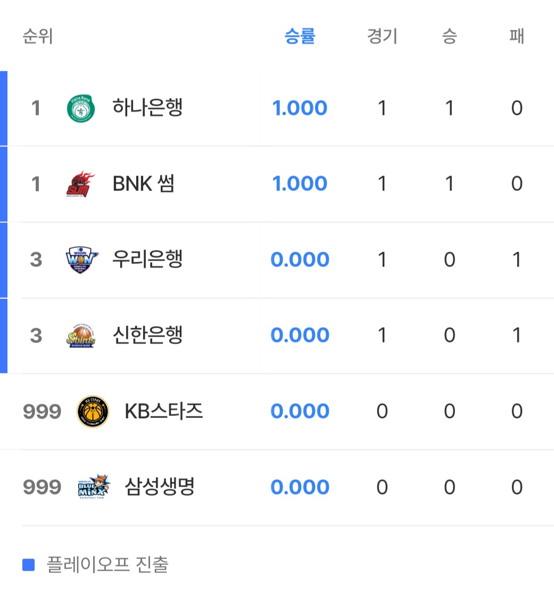Image resolution: width=554 pixels, height=602 pixels.
Task: Click 하나은행 win rate 1.000 value
Action: click(300, 108)
